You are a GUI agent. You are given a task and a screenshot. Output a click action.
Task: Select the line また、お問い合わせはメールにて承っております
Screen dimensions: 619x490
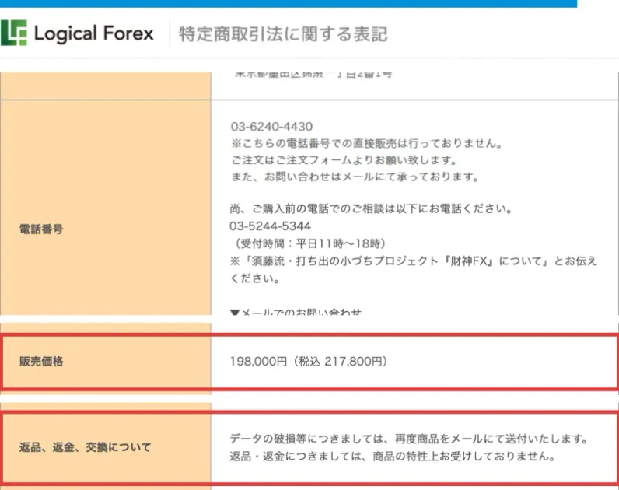tap(355, 177)
